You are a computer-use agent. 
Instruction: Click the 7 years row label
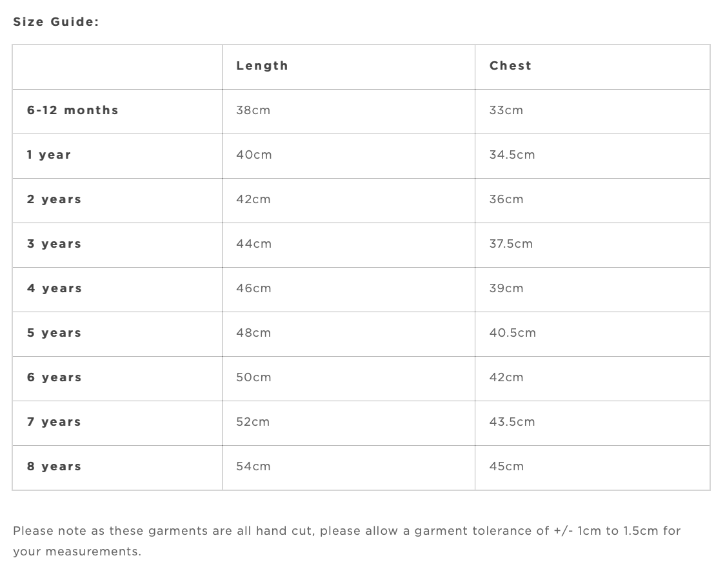54,422
